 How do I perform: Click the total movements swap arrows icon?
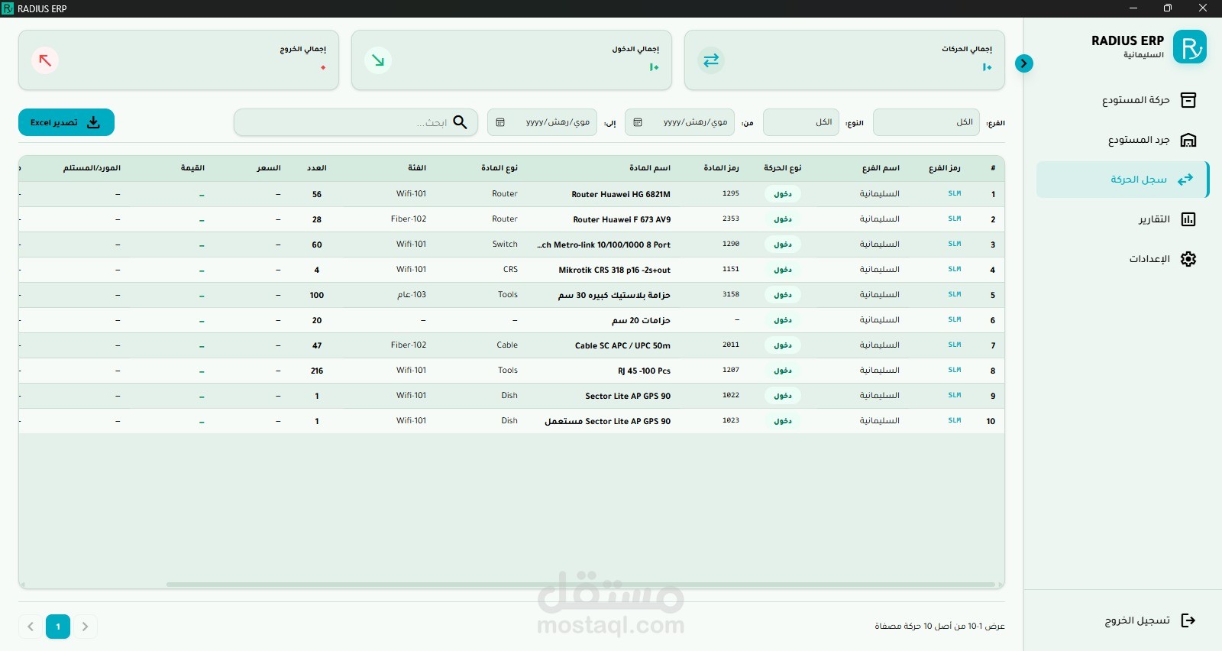point(711,60)
